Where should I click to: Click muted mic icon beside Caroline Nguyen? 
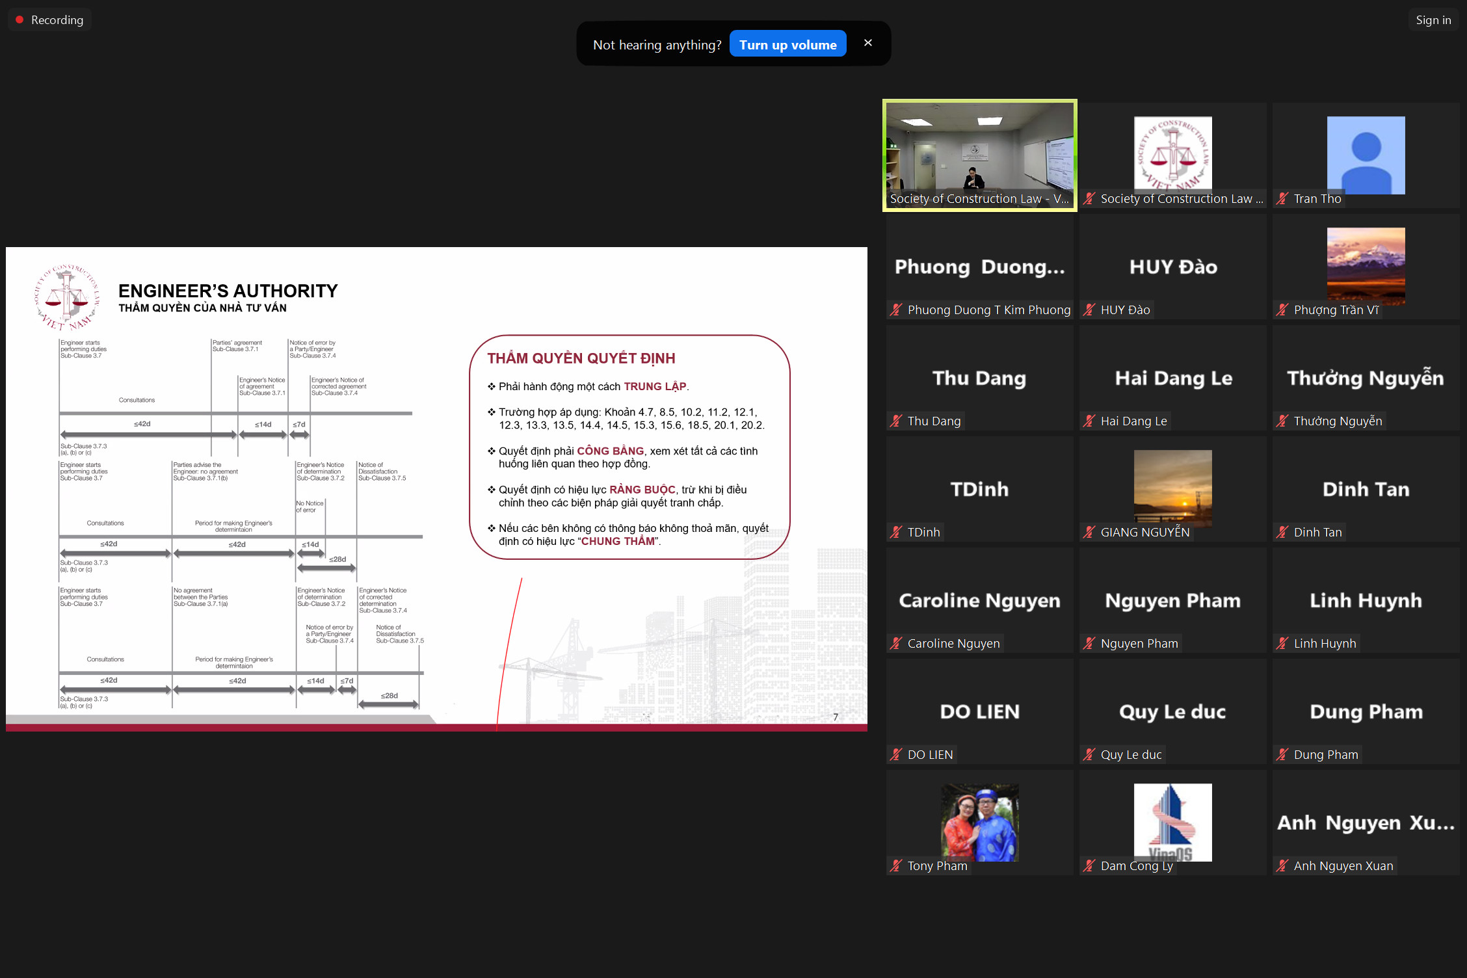pos(896,644)
